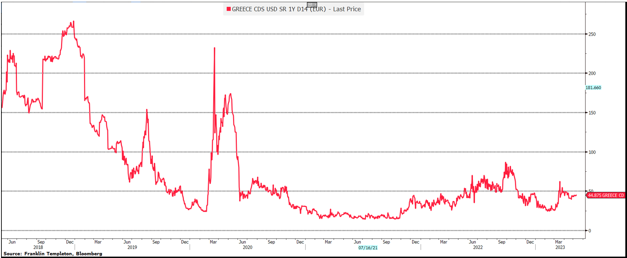Click the chart type icon above the legend
627x258 pixels.
click(310, 5)
